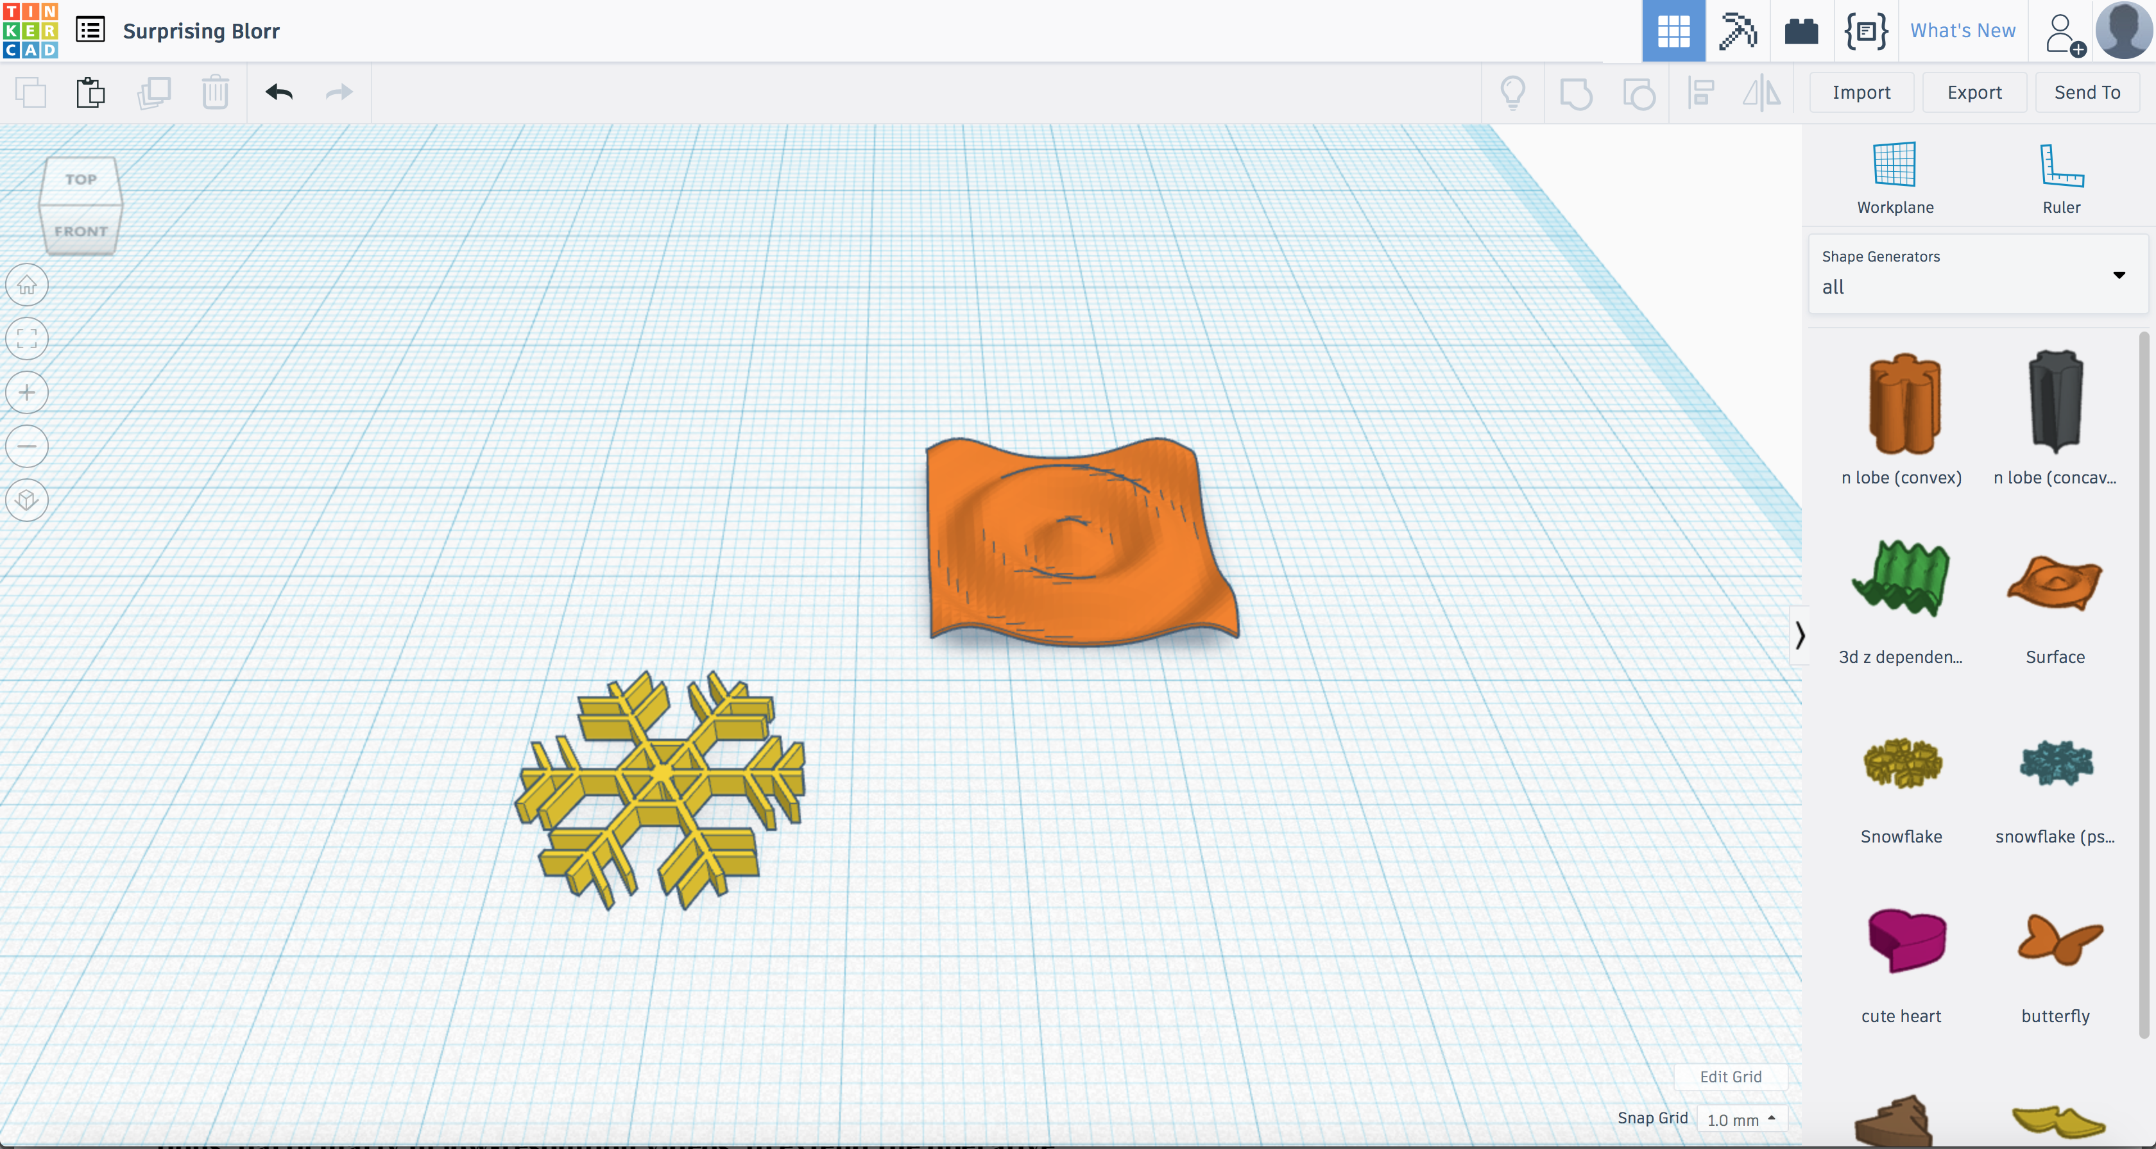Toggle the perspective/orthographic view cube icon
Screen dimensions: 2156x1149
27,500
